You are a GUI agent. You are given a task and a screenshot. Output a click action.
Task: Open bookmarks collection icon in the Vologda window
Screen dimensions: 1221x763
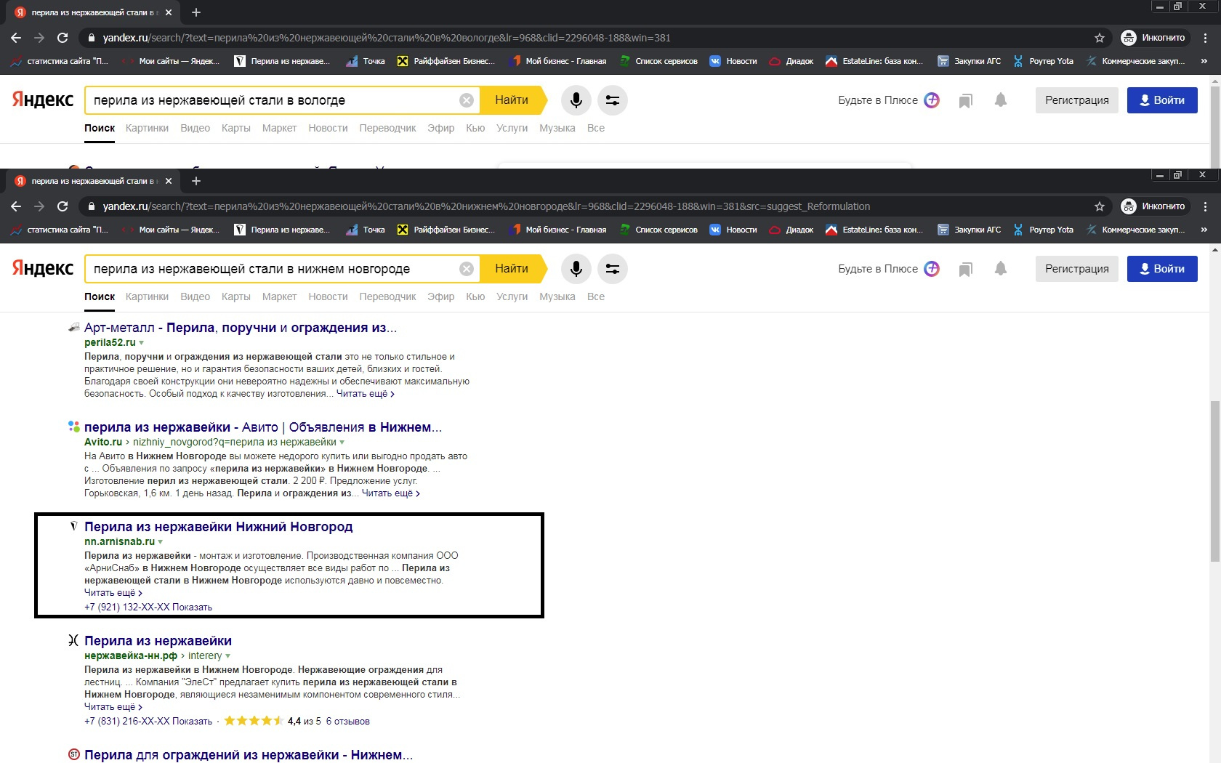point(965,101)
